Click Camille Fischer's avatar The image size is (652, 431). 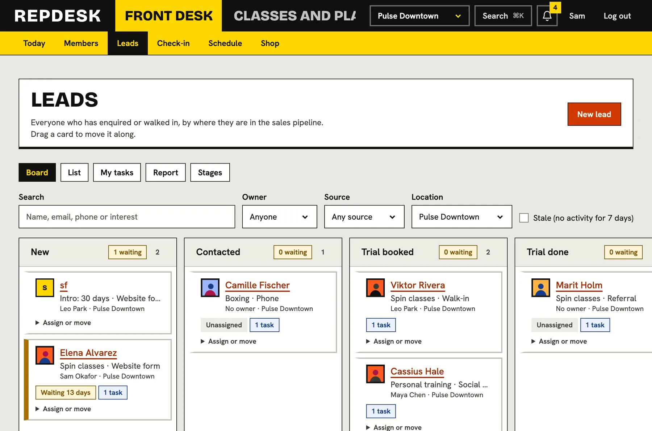pyautogui.click(x=210, y=287)
